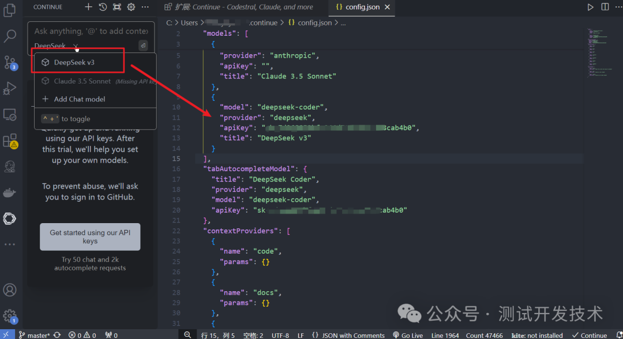623x339 pixels.
Task: Select Claude 3.5 Sonnet model
Action: coord(95,81)
